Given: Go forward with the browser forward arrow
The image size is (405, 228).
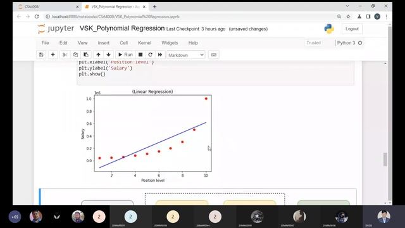Looking at the screenshot, I should click(28, 16).
